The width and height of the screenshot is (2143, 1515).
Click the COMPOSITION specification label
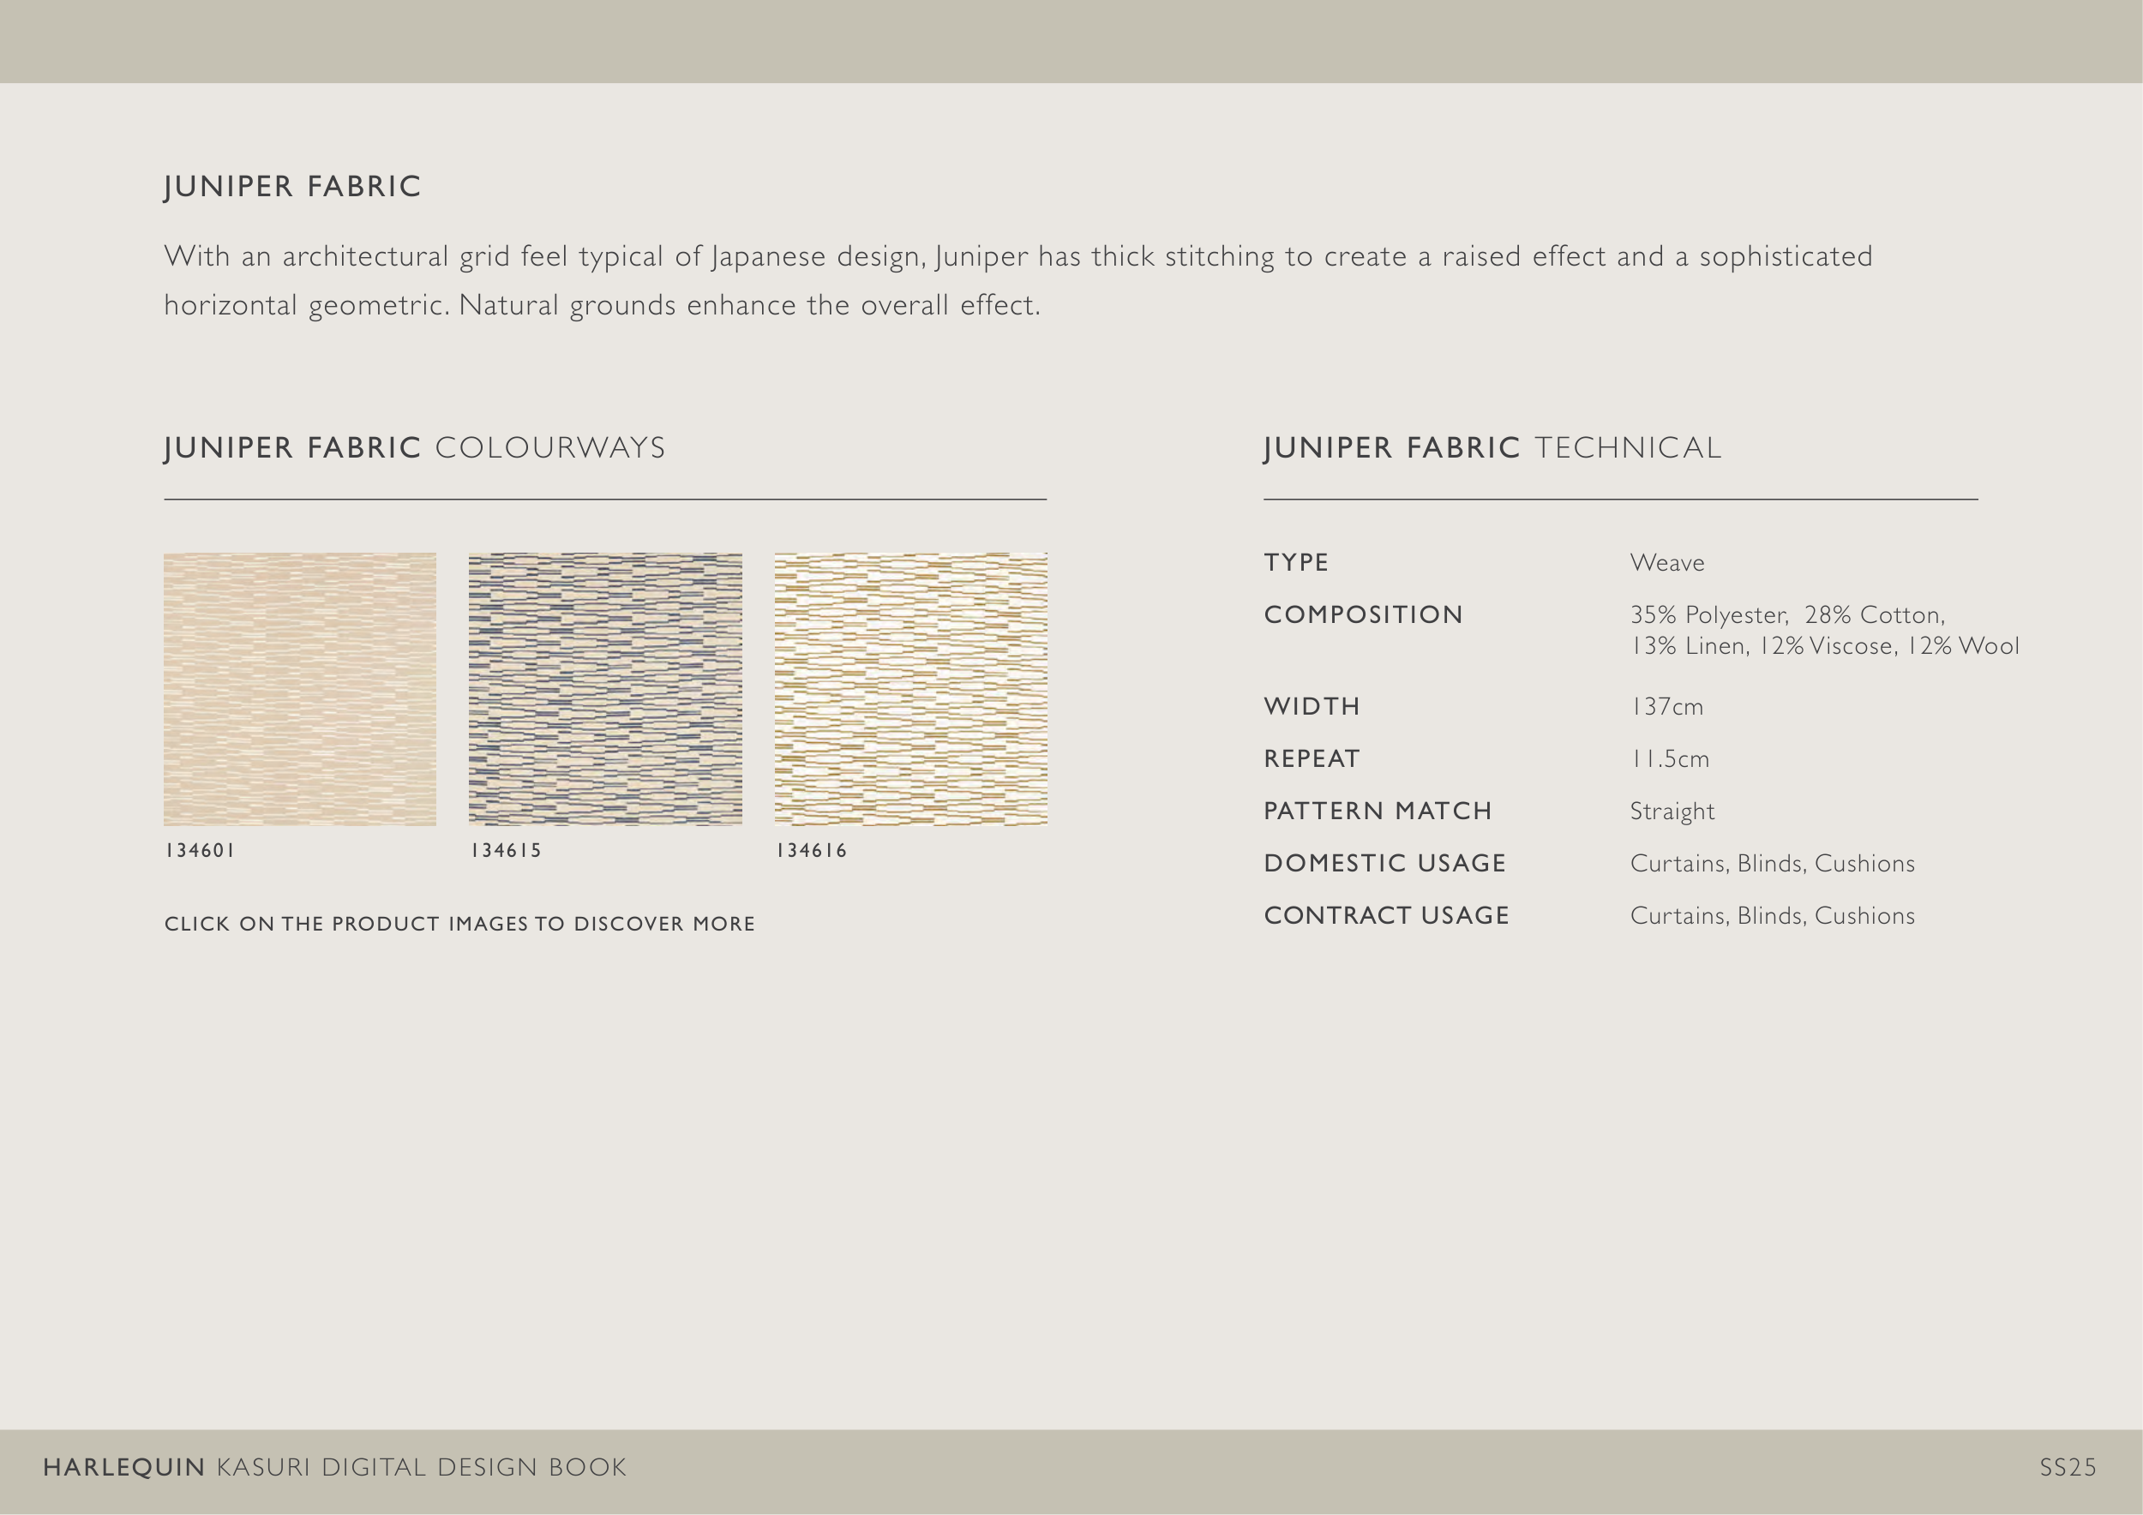coord(1363,614)
